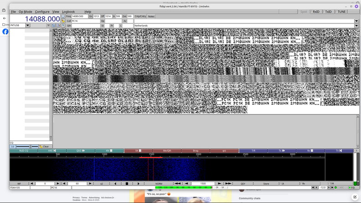Click the macro set number 1 button
The image size is (361, 203).
tap(356, 151)
